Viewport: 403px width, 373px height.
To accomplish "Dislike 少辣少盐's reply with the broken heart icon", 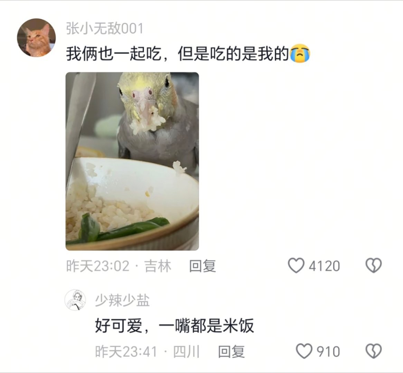I will pos(373,351).
